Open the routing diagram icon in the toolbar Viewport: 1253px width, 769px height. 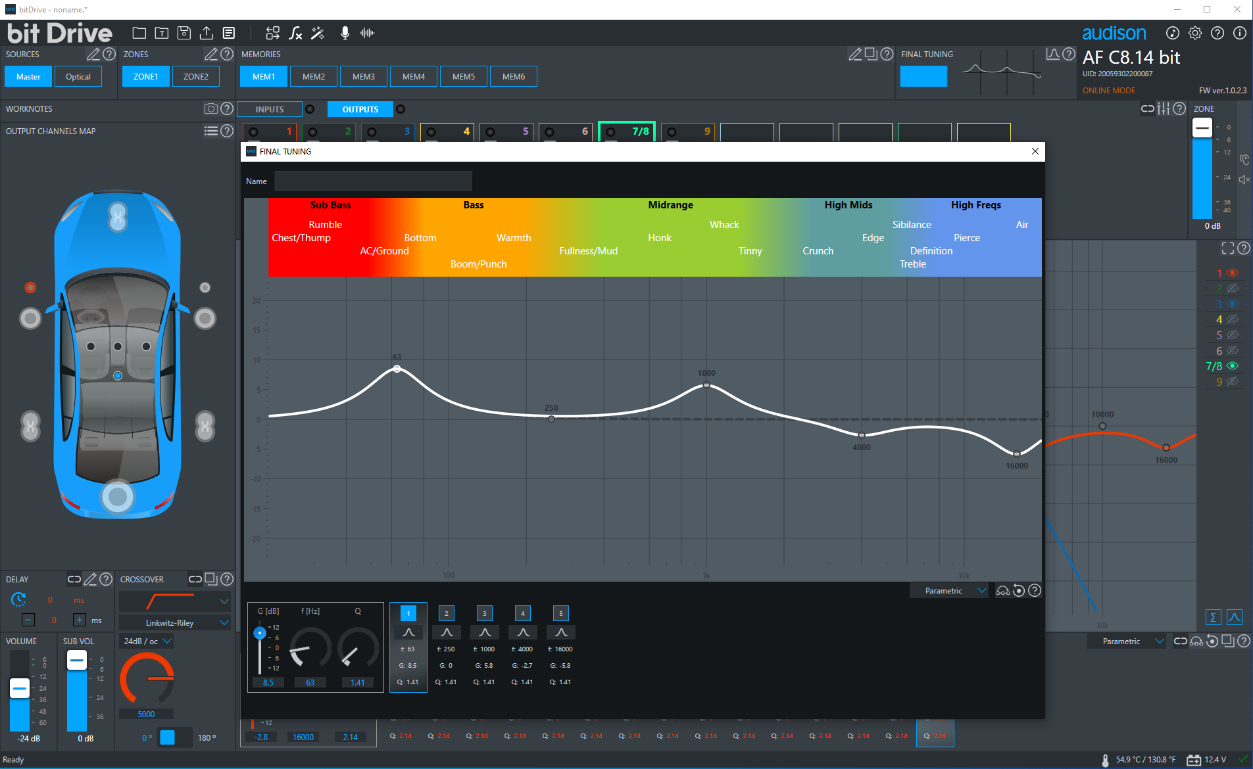tap(273, 32)
